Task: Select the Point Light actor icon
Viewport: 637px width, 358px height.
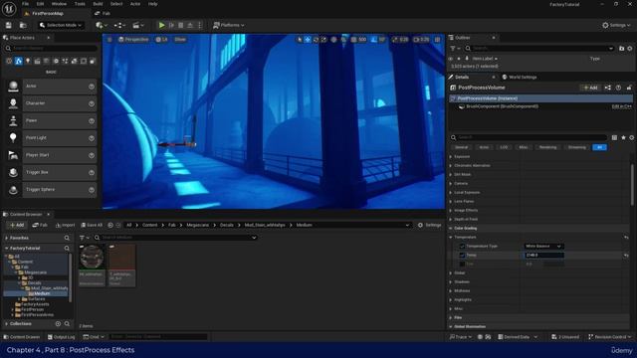Action: tap(13, 138)
